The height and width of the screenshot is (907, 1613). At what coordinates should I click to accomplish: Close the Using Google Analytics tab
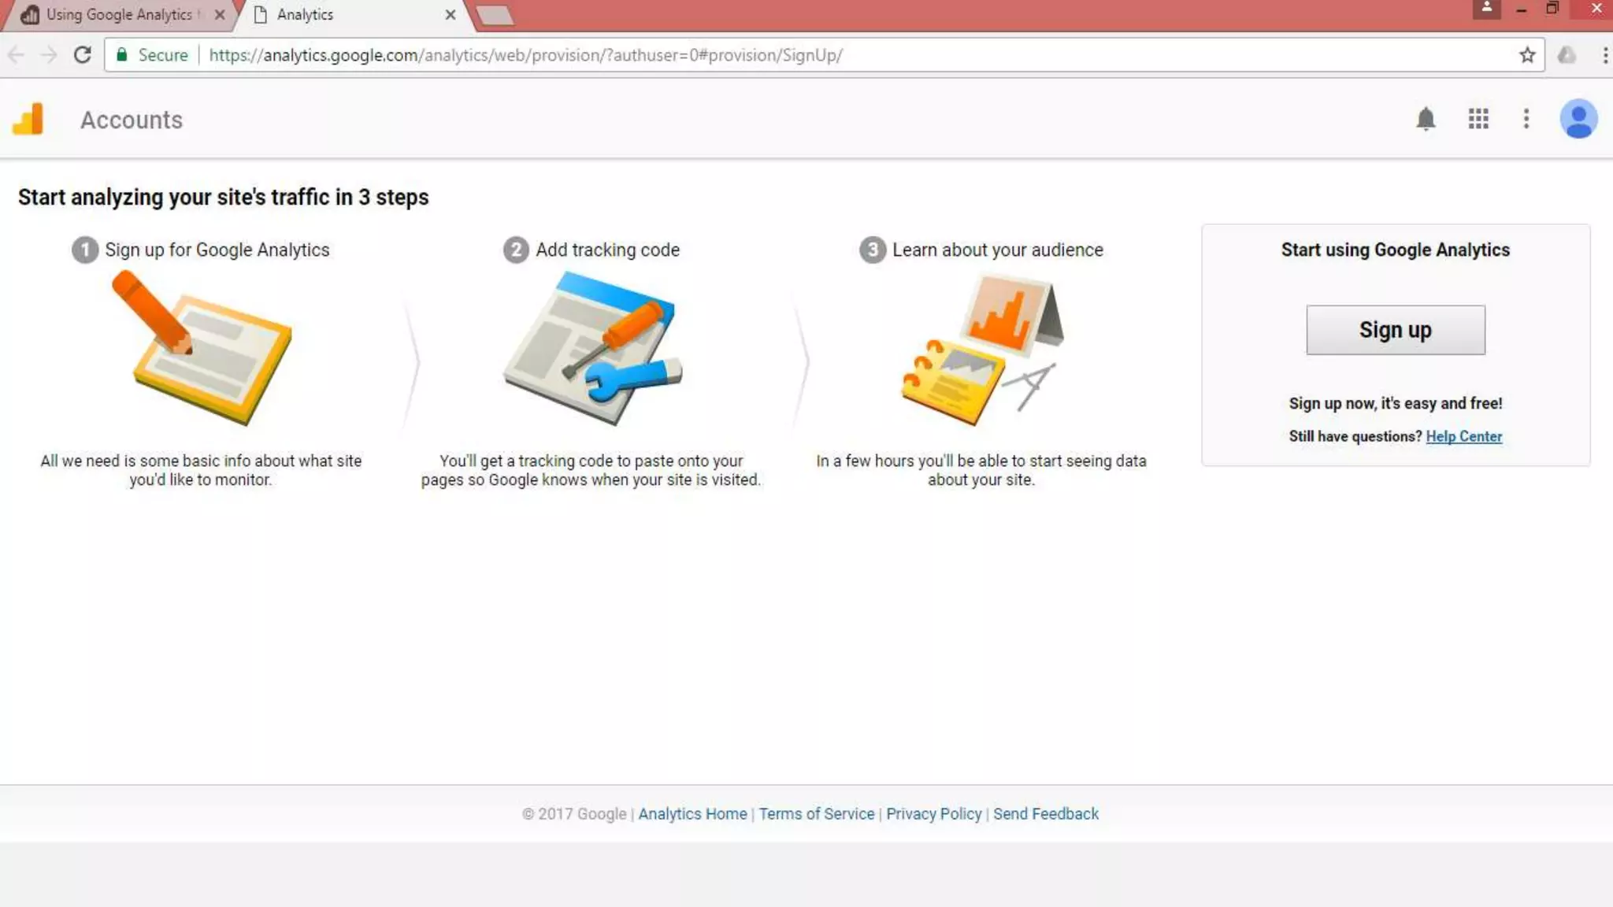point(220,15)
